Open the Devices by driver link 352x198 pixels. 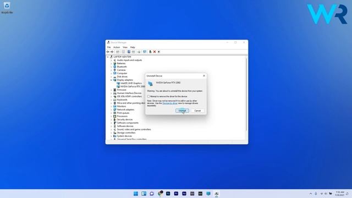[x=170, y=103]
